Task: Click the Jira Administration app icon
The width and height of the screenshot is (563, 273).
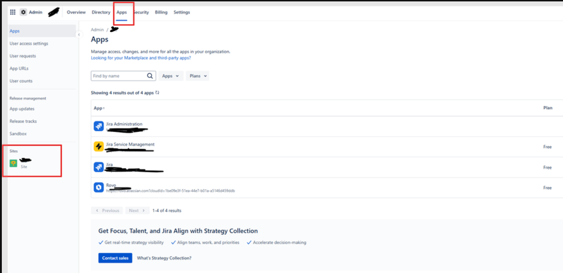Action: click(x=99, y=126)
